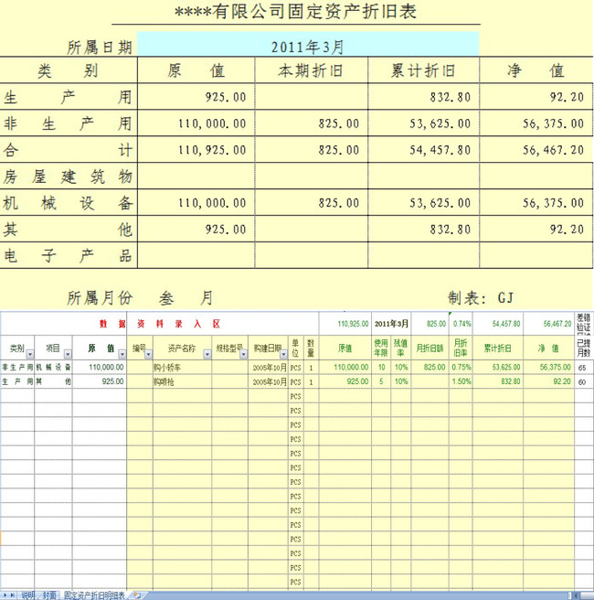Select the green 110,000.00 原值 cell

[x=345, y=368]
